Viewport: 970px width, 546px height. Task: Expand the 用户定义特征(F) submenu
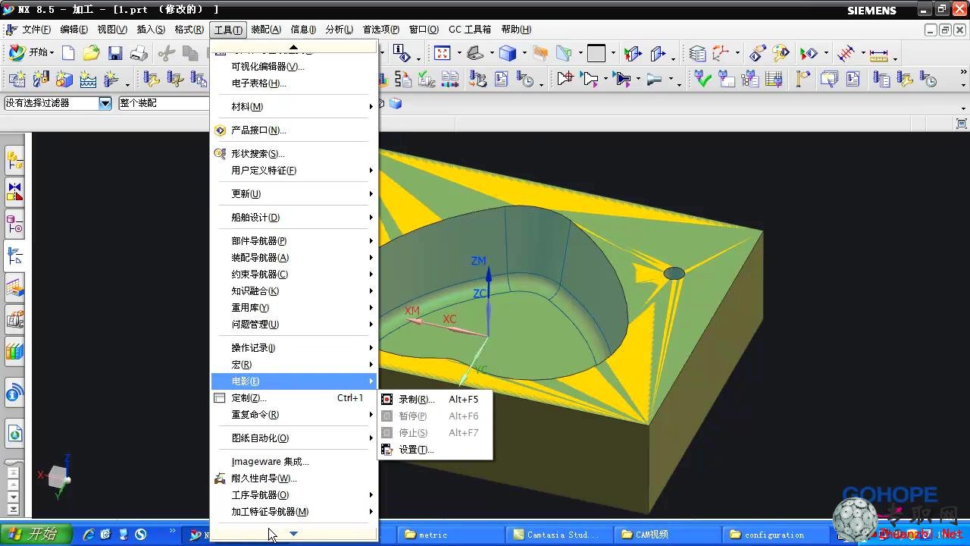pyautogui.click(x=294, y=171)
